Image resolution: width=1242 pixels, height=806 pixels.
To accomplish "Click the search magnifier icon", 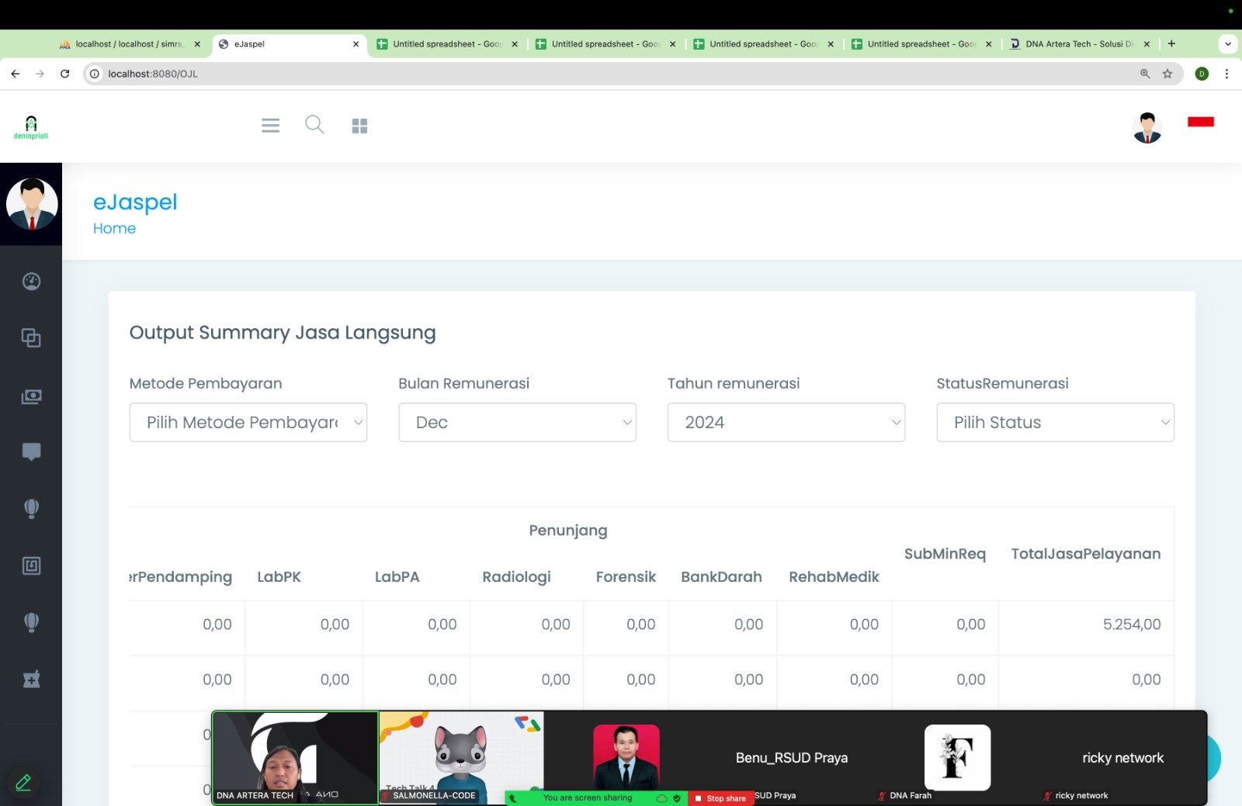I will coord(314,125).
